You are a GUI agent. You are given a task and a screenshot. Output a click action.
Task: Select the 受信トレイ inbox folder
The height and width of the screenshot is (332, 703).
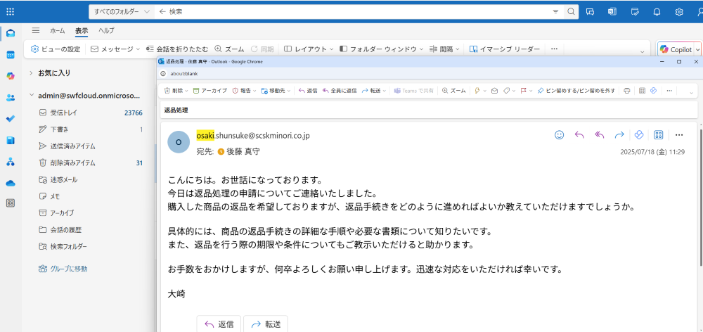tap(62, 113)
